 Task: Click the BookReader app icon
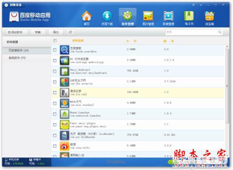64,136
